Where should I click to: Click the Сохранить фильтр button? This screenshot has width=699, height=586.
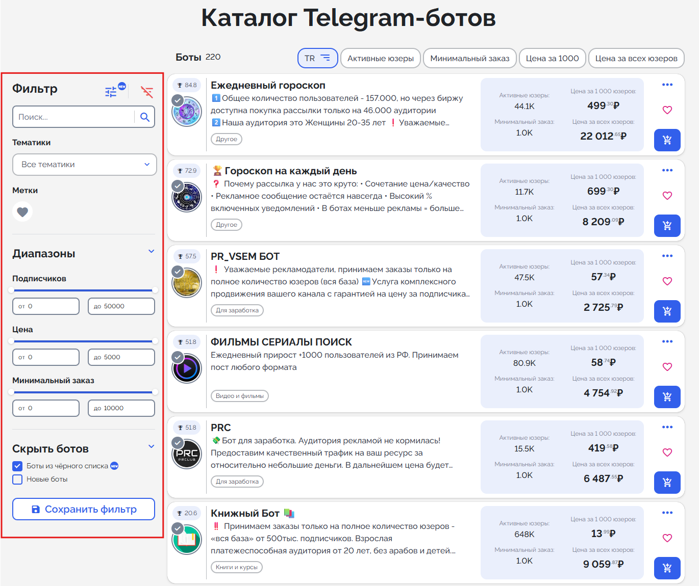click(x=84, y=509)
